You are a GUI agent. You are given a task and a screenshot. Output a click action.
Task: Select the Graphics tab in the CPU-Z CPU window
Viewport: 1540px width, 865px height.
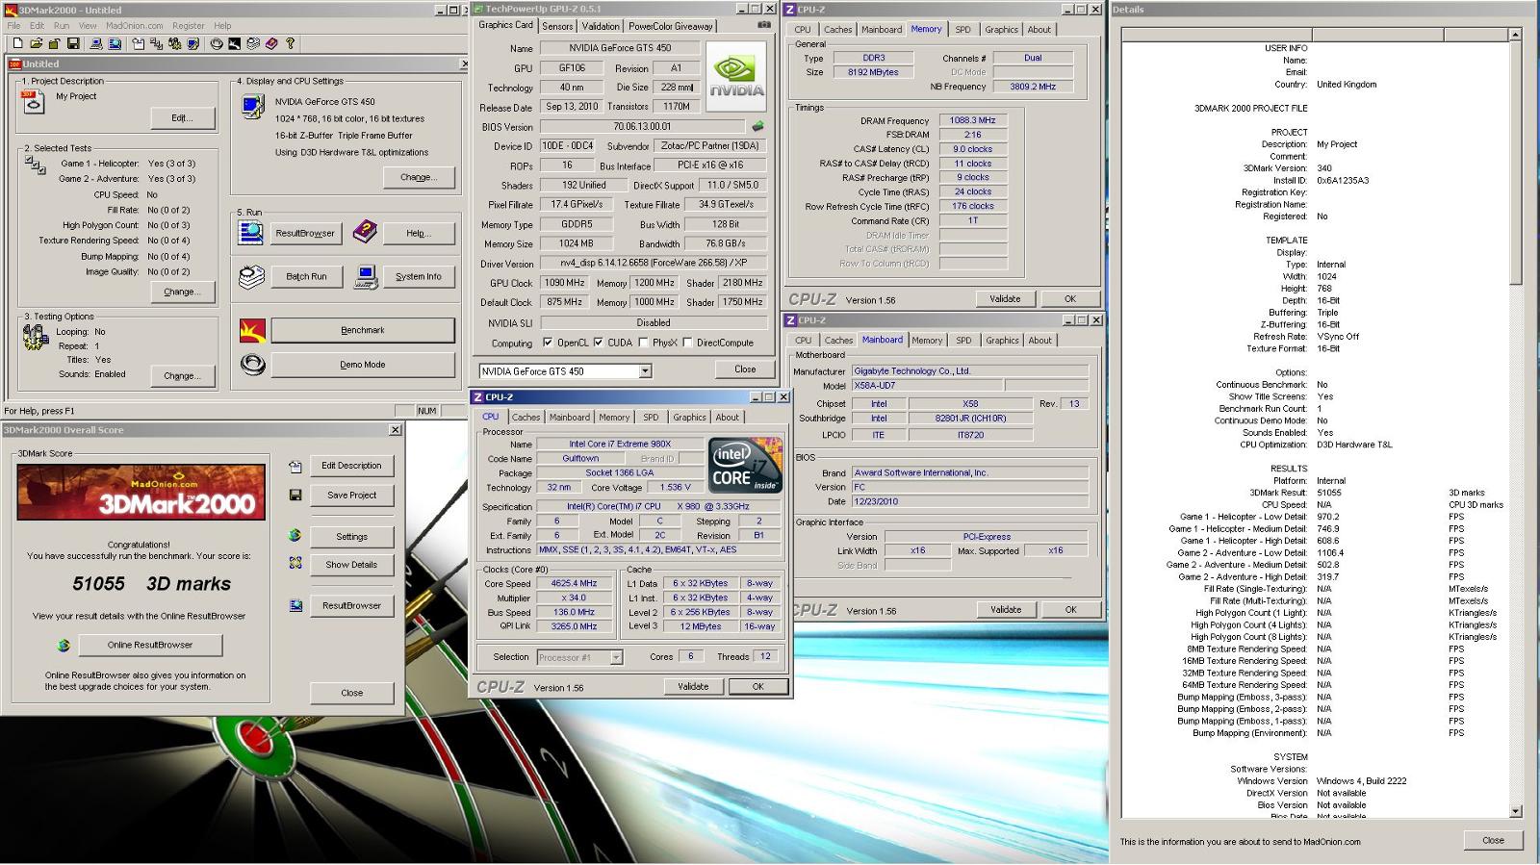689,418
